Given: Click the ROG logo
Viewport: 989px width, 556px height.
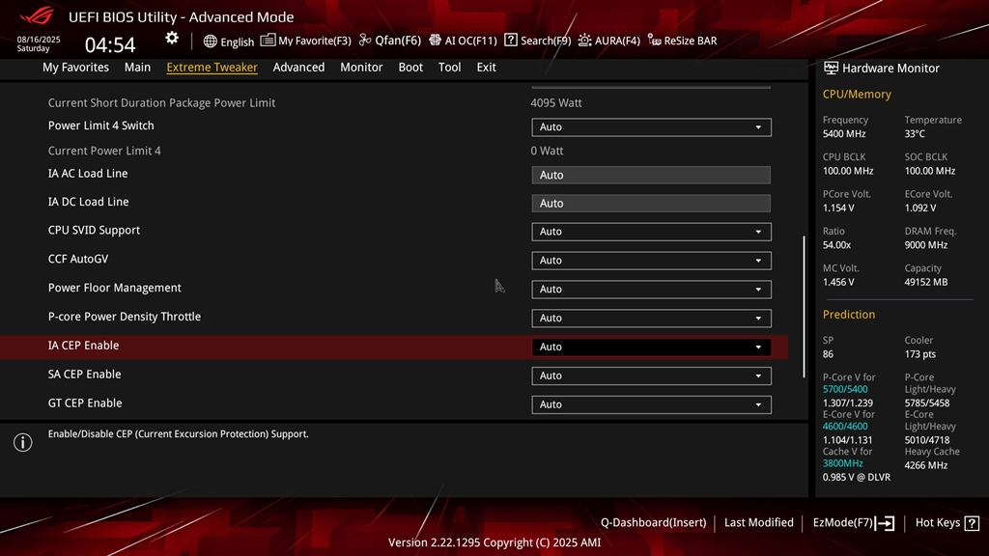Looking at the screenshot, I should 37,15.
